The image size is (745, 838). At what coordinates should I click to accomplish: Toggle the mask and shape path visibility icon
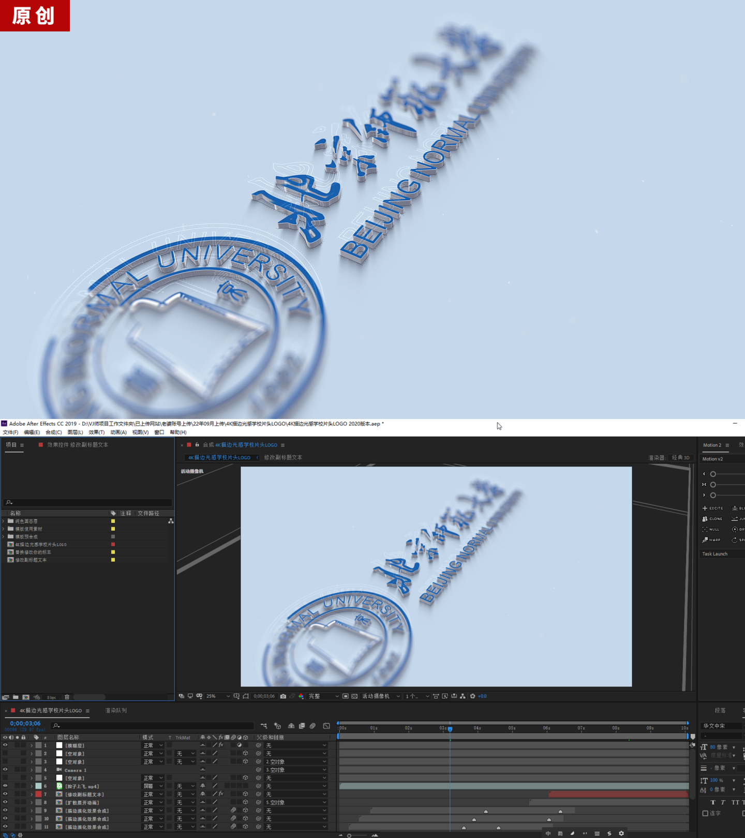pyautogui.click(x=246, y=696)
